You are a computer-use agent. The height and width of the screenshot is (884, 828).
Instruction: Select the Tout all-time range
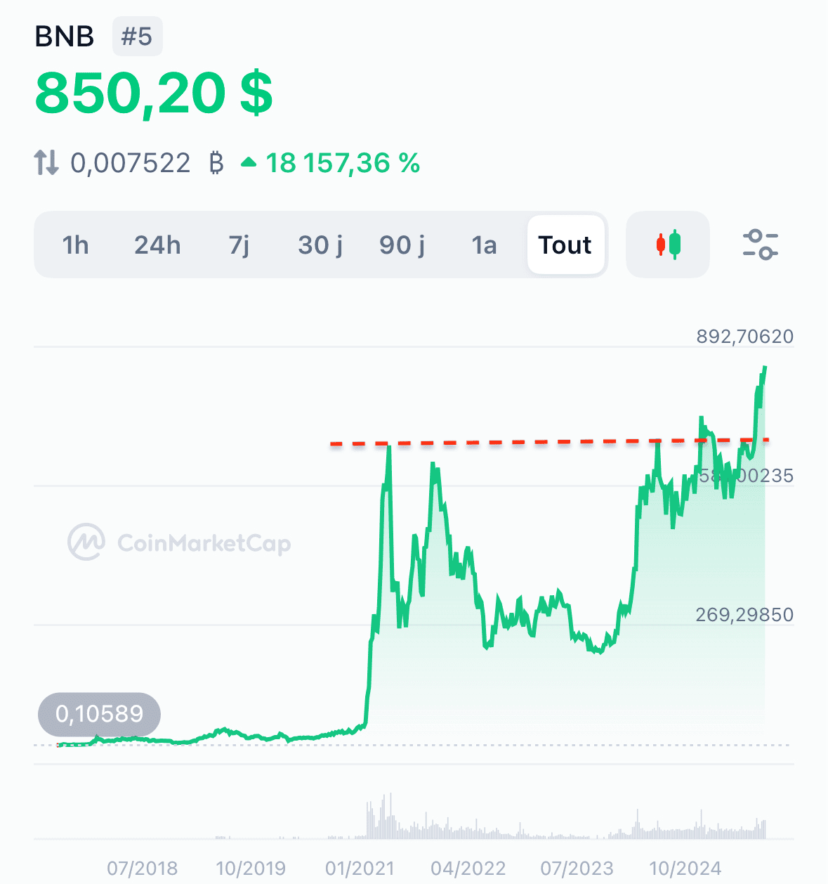[x=565, y=245]
